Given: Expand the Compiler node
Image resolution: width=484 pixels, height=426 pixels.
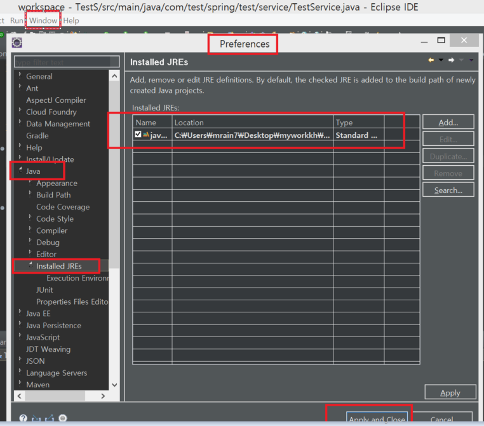Looking at the screenshot, I should click(x=30, y=229).
